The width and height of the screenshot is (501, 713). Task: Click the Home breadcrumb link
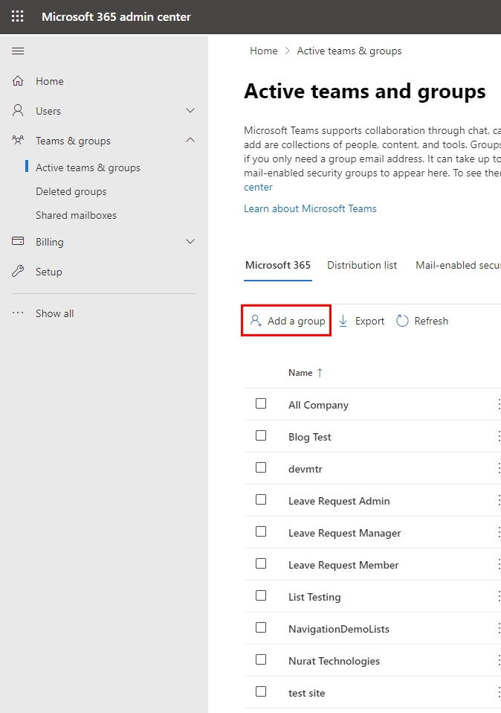(263, 51)
